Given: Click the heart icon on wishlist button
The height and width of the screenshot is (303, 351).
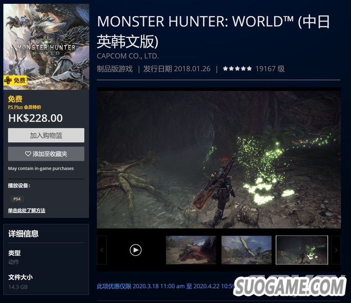Looking at the screenshot, I should [x=28, y=154].
